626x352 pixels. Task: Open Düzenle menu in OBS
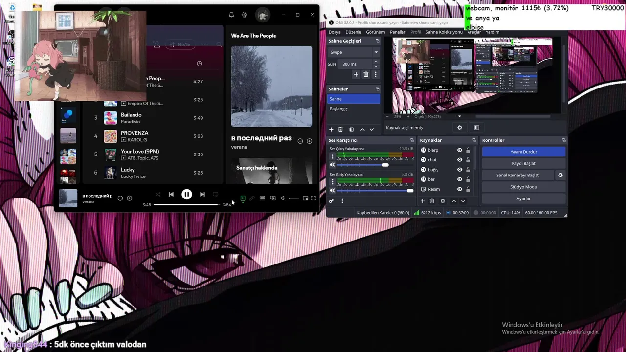353,32
